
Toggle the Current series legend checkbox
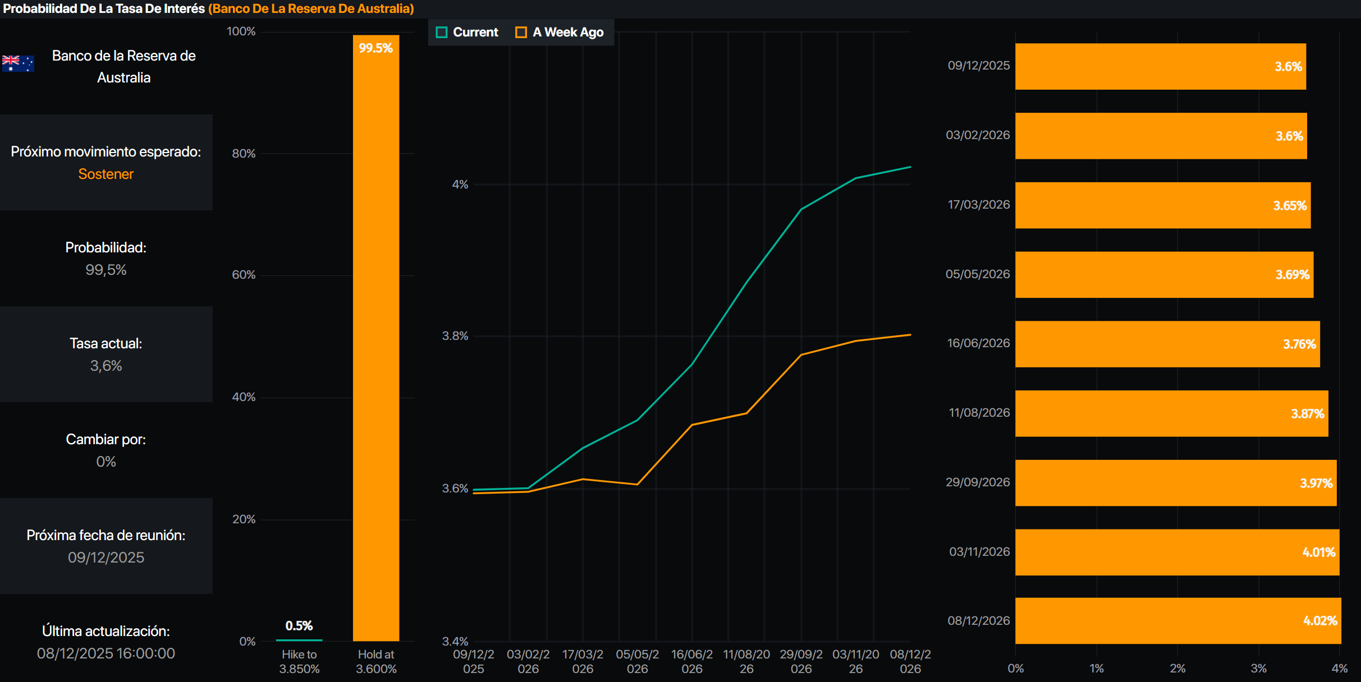(x=442, y=33)
